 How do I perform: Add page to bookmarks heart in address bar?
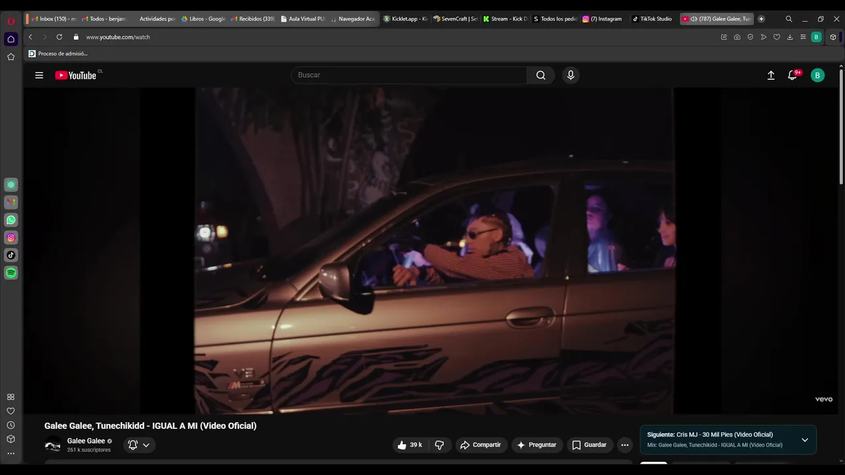coord(776,37)
